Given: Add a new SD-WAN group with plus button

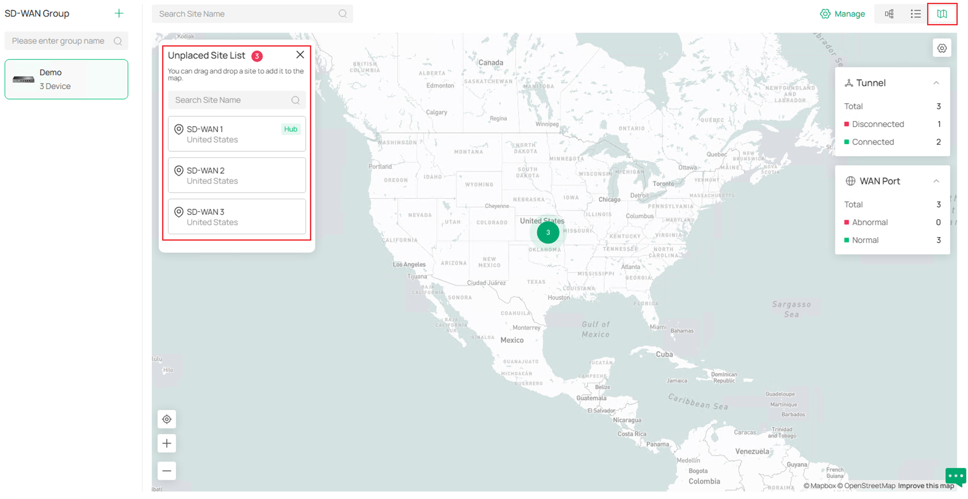Looking at the screenshot, I should click(x=119, y=13).
